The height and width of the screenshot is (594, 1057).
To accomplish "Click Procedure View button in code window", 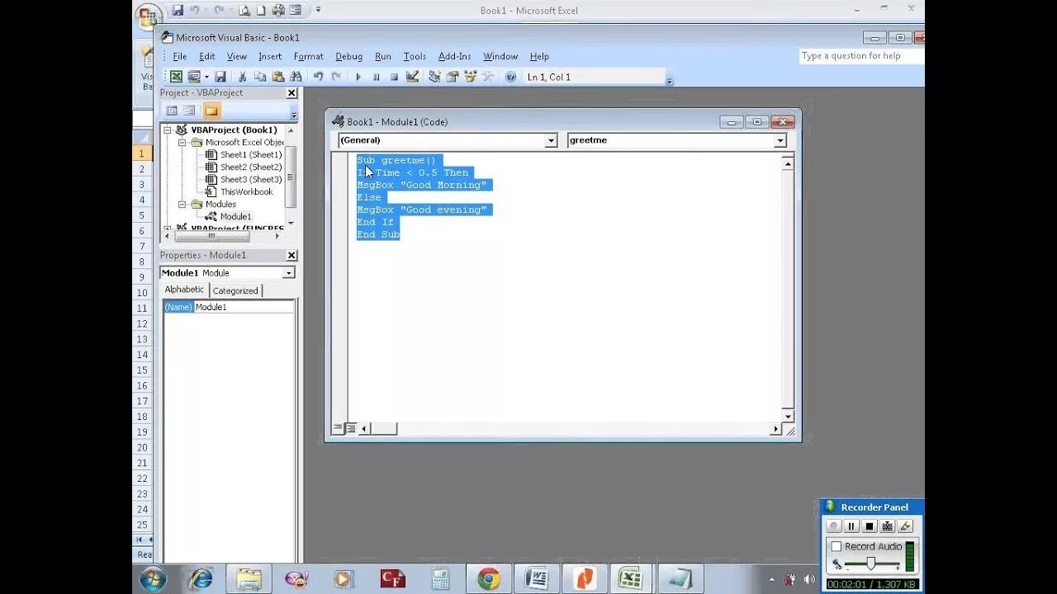I will pyautogui.click(x=338, y=428).
